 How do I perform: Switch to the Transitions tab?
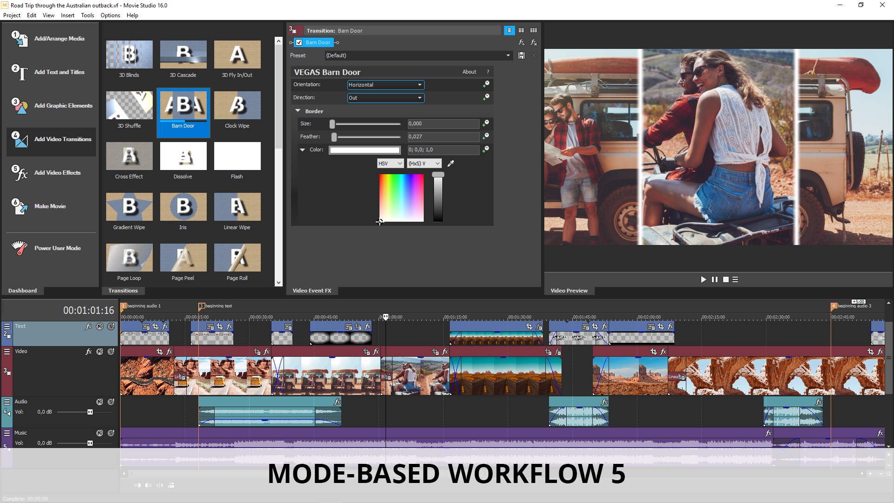pos(123,291)
